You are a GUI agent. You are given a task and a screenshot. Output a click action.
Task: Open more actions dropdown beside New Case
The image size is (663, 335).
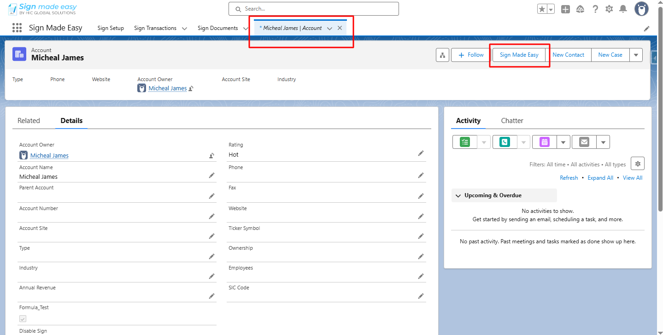point(636,55)
